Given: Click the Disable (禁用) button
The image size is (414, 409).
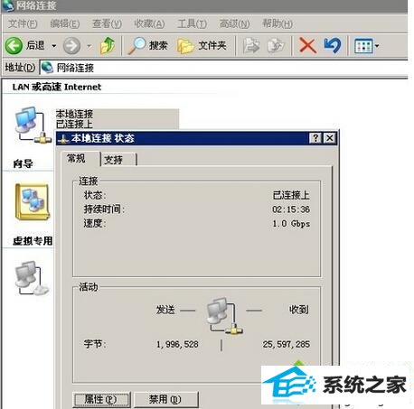Looking at the screenshot, I should 165,399.
